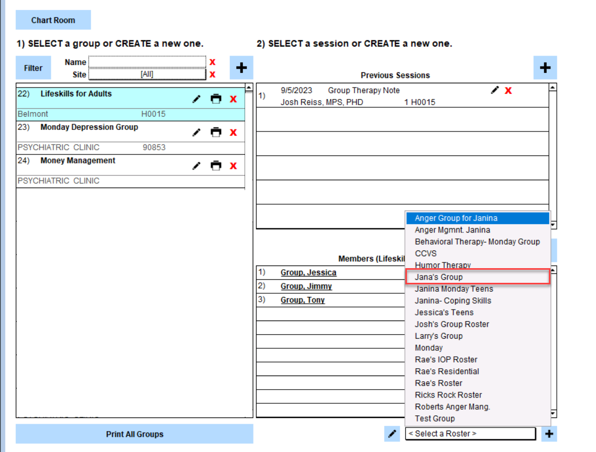Add a new session with plus icon

pyautogui.click(x=545, y=68)
